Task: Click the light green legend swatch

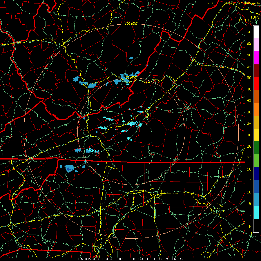Action: [x=256, y=161]
